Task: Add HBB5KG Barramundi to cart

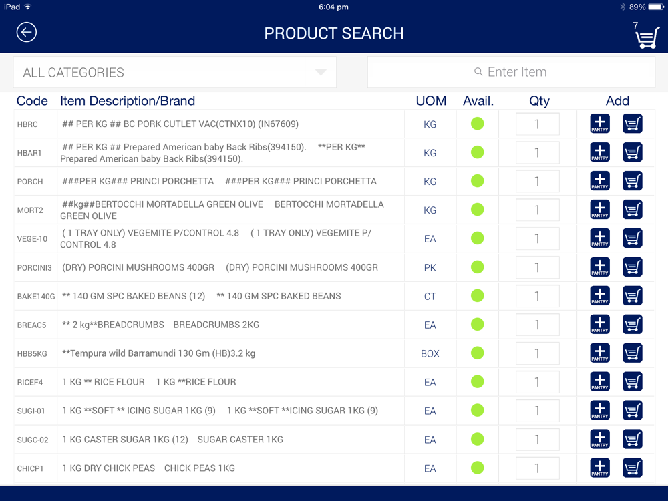Action: click(633, 353)
